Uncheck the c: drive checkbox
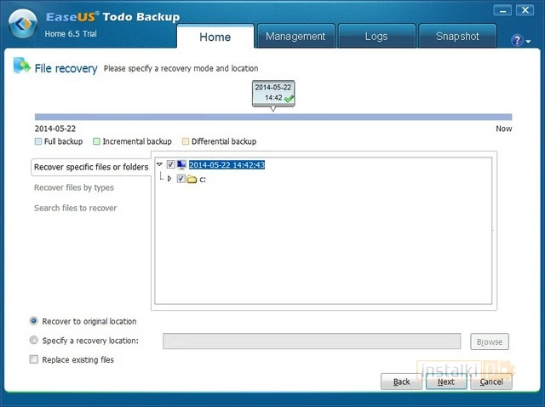 181,179
